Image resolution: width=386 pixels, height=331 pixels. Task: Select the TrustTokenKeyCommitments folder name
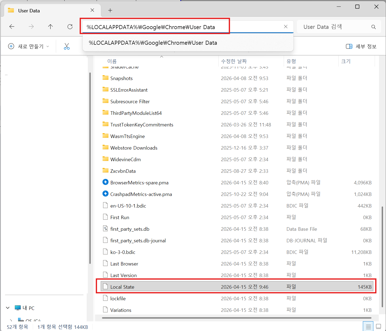pos(142,125)
